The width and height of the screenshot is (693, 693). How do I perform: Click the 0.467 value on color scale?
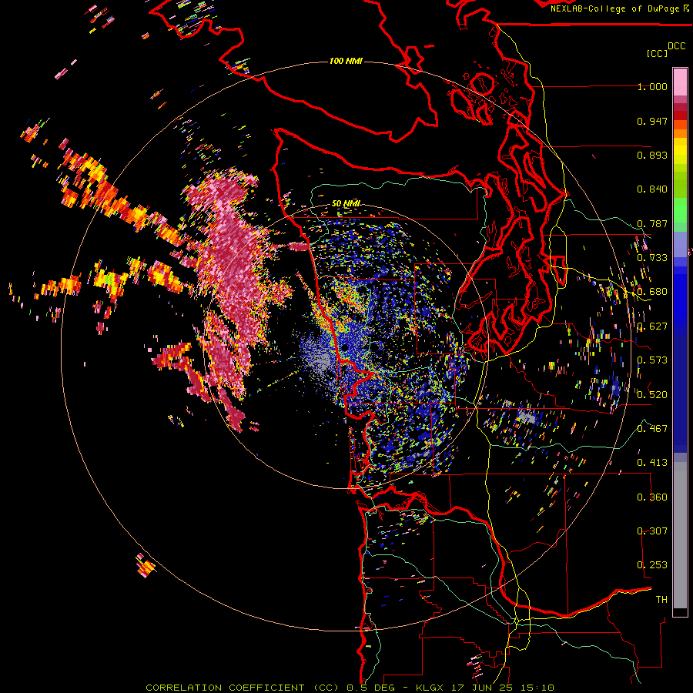652,429
